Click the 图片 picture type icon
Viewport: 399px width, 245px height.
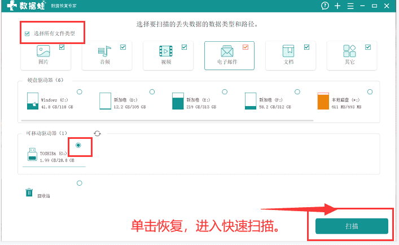[x=43, y=51]
